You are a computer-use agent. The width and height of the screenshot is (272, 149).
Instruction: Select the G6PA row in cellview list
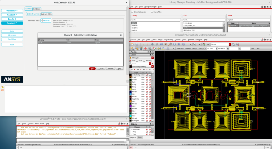(x=80, y=42)
